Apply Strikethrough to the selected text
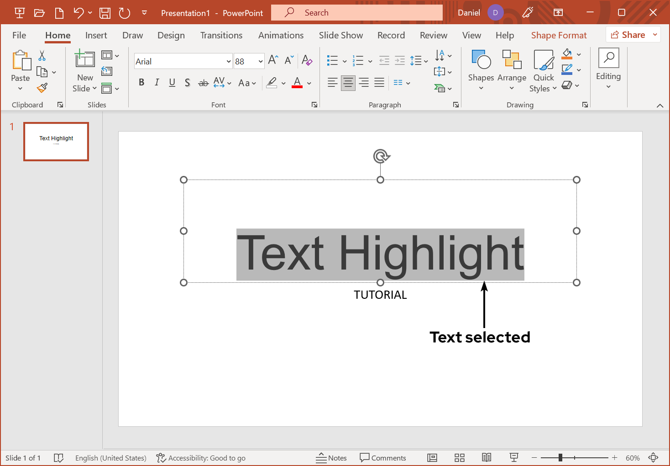Image resolution: width=670 pixels, height=466 pixels. pos(203,83)
